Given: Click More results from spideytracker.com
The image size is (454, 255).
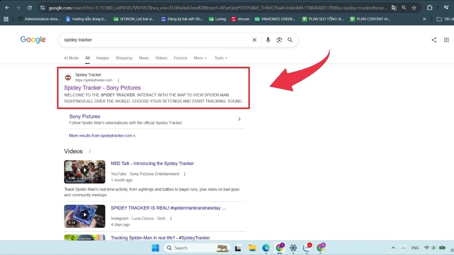Looking at the screenshot, I should pyautogui.click(x=102, y=135).
